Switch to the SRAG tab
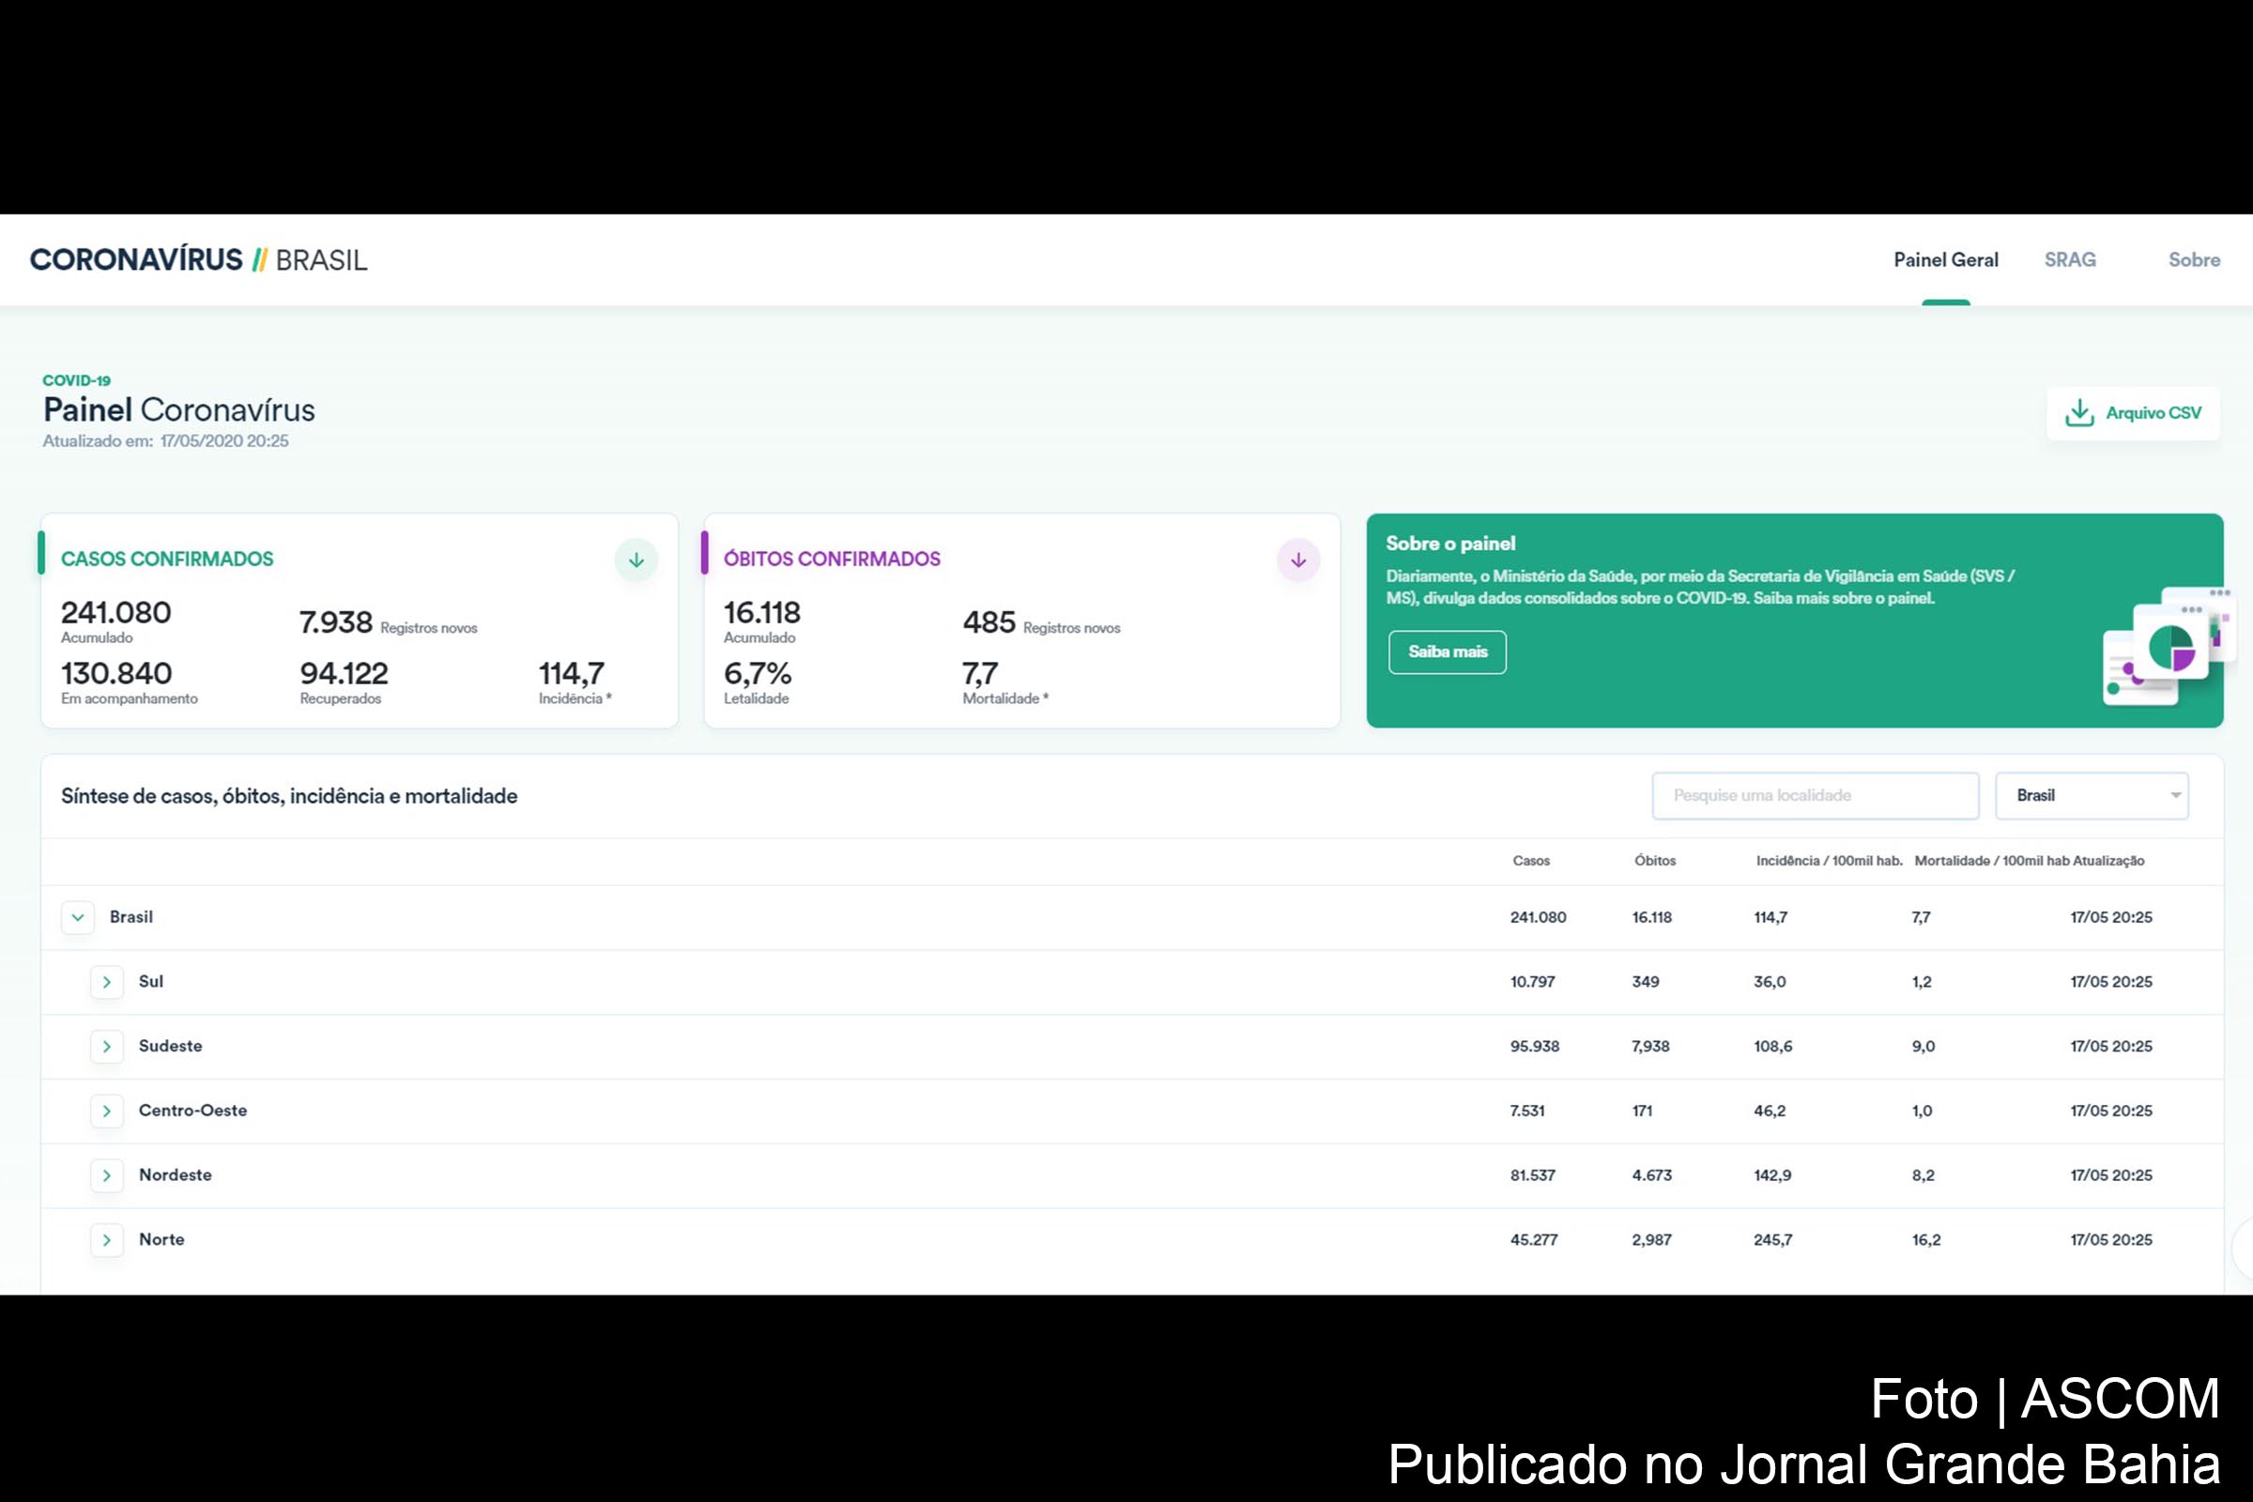This screenshot has width=2253, height=1502. point(2070,260)
